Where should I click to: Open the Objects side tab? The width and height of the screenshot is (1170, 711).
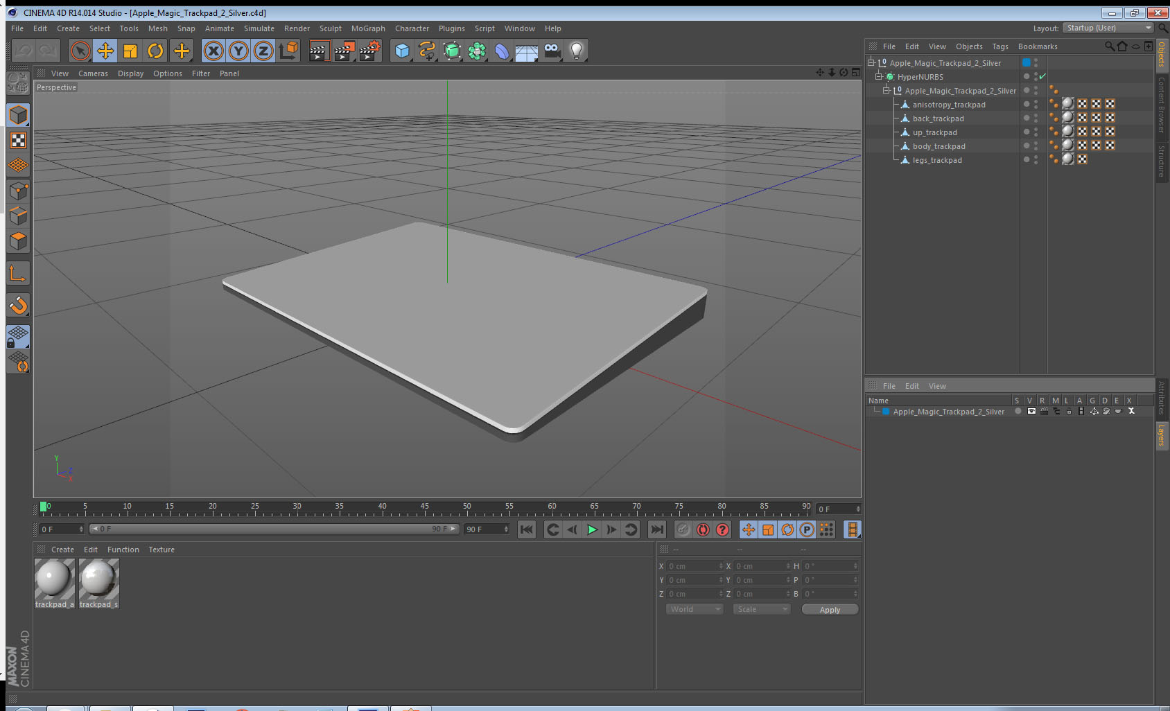[1162, 54]
